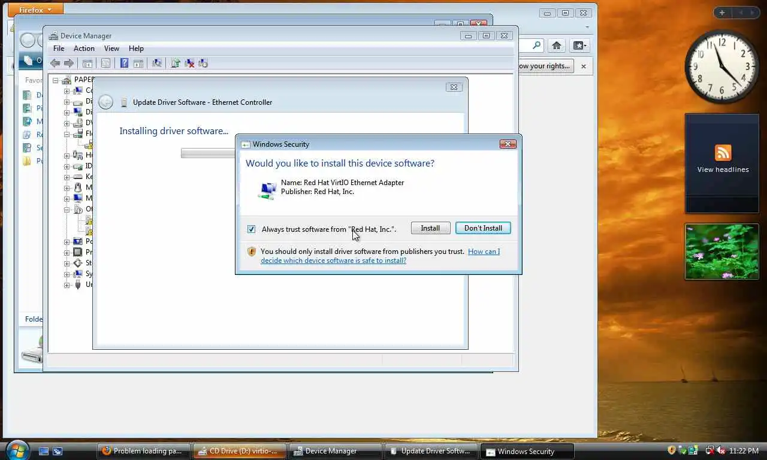Click the 11:22 PM tray clock
This screenshot has width=767, height=460.
[x=744, y=450]
